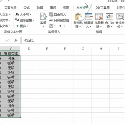Click the 查找定位 magnifier icon
The height and width of the screenshot is (125, 125).
pos(120,16)
